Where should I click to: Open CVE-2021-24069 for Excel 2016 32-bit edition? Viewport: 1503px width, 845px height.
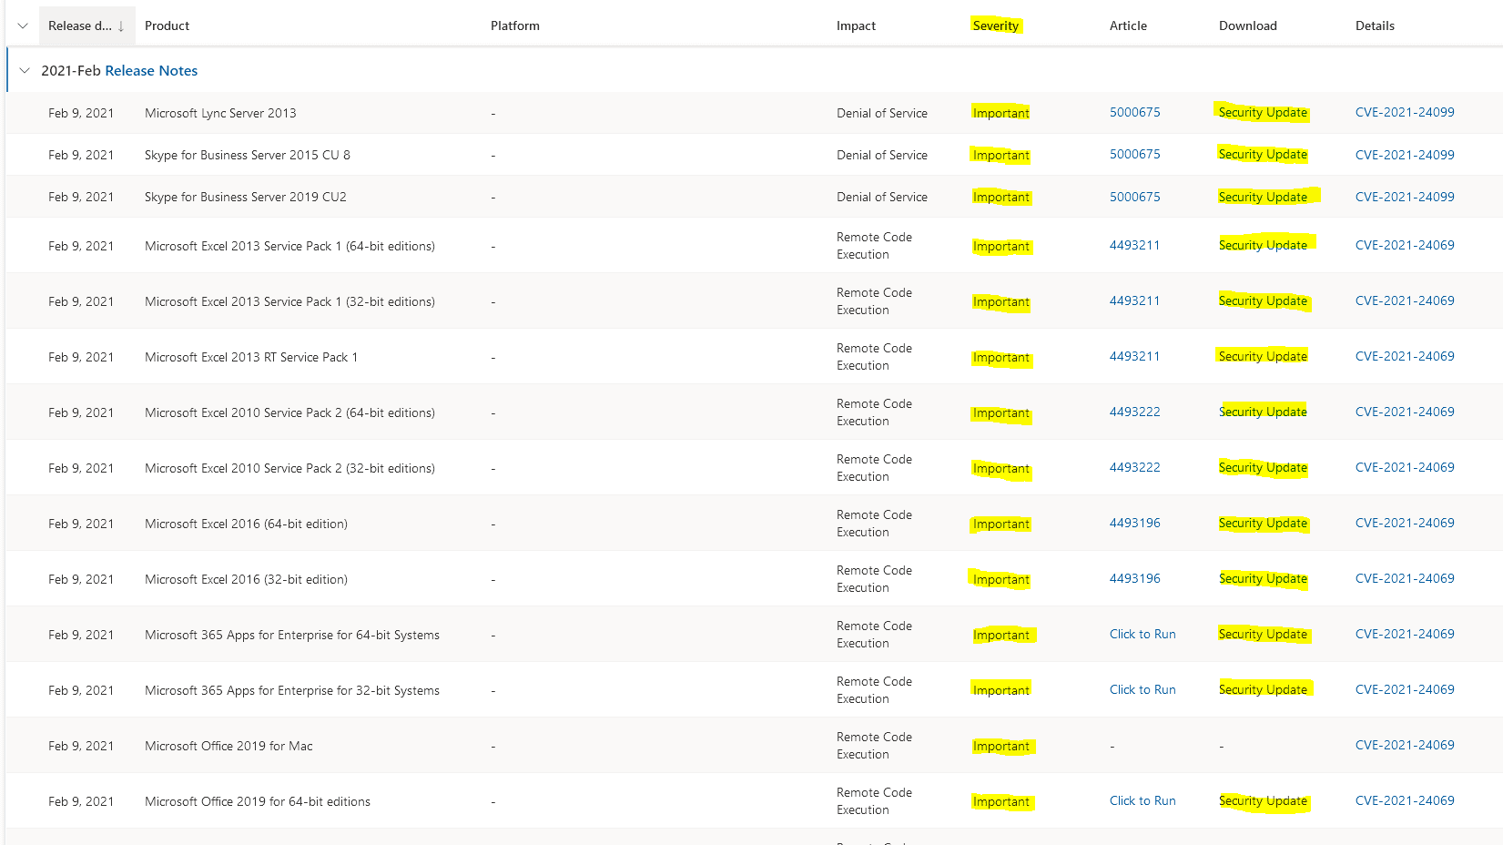(1405, 579)
